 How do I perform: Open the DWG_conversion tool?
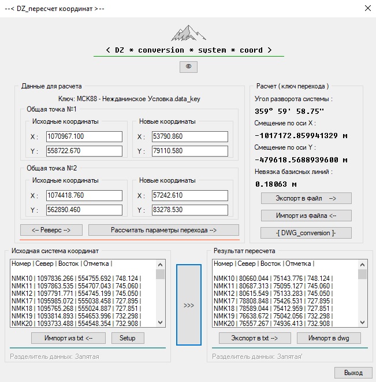tap(306, 233)
